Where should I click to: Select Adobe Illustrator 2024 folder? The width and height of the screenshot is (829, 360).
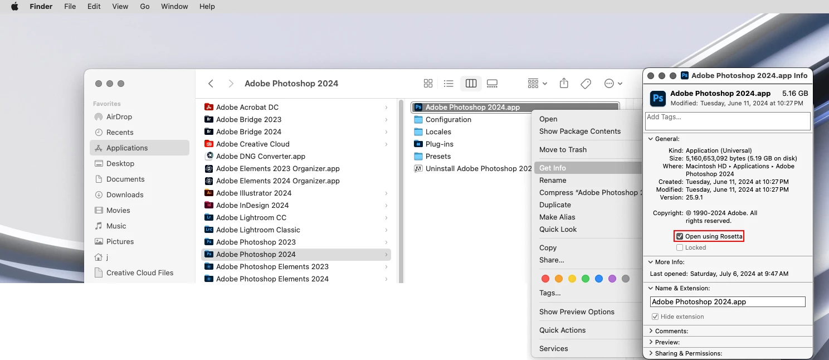(296, 193)
